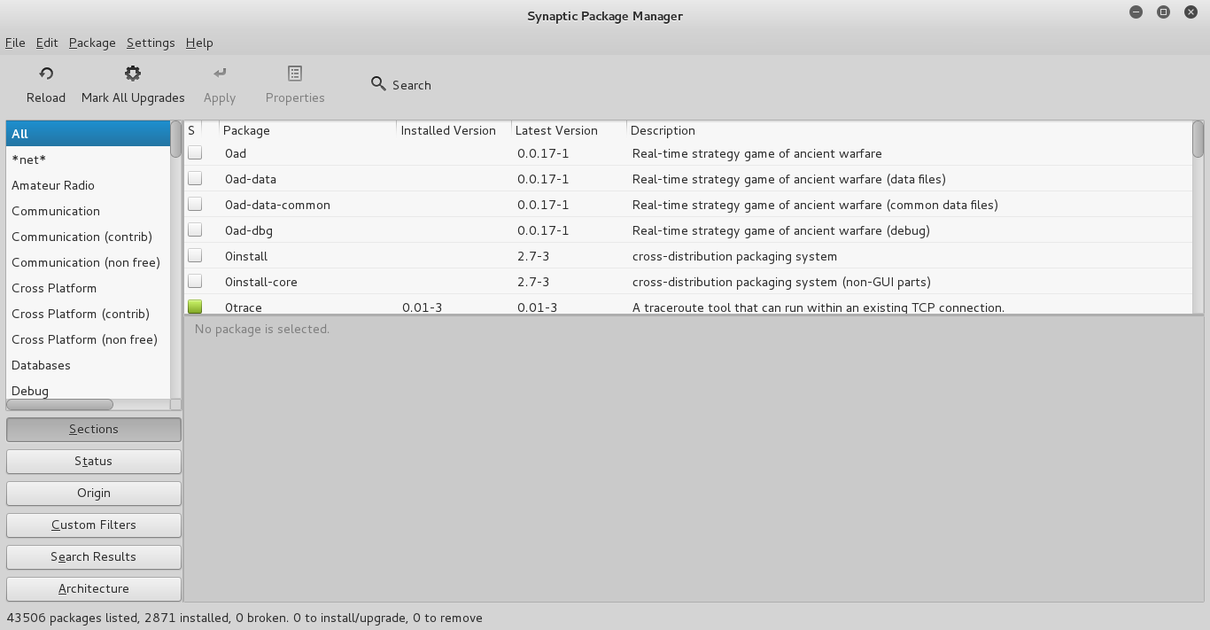Sort by the Description column header
The width and height of the screenshot is (1210, 630).
click(909, 130)
